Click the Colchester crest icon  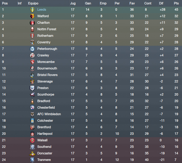pyautogui.click(x=32, y=121)
